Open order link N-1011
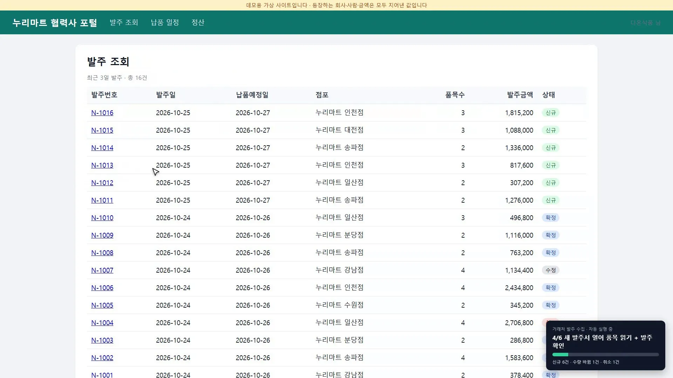Screen dimensions: 673x378 [102, 200]
